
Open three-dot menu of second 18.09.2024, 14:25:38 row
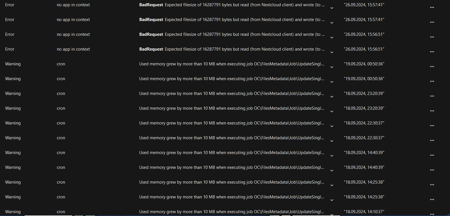click(x=432, y=200)
